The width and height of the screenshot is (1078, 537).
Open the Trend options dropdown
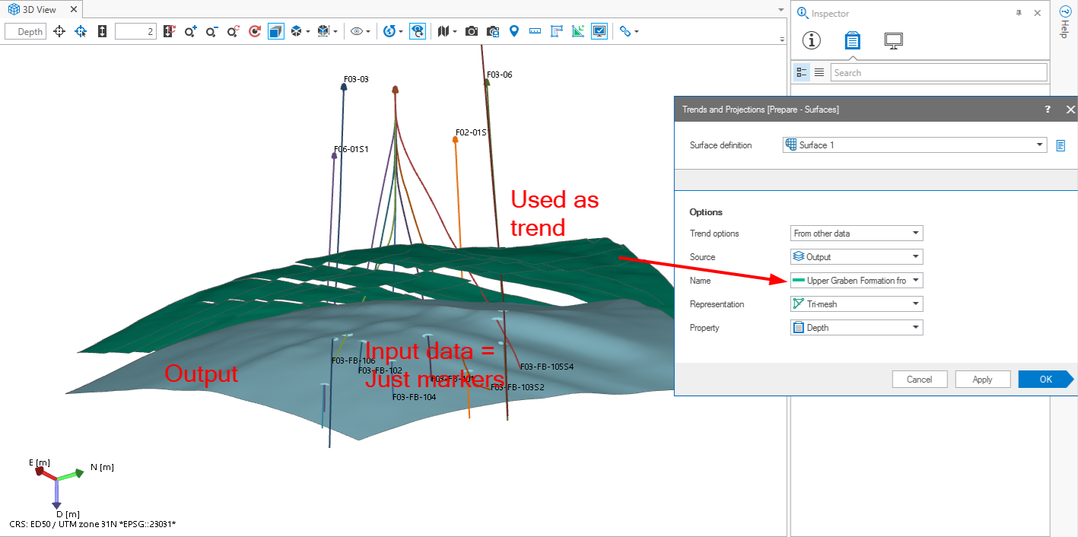pos(857,234)
